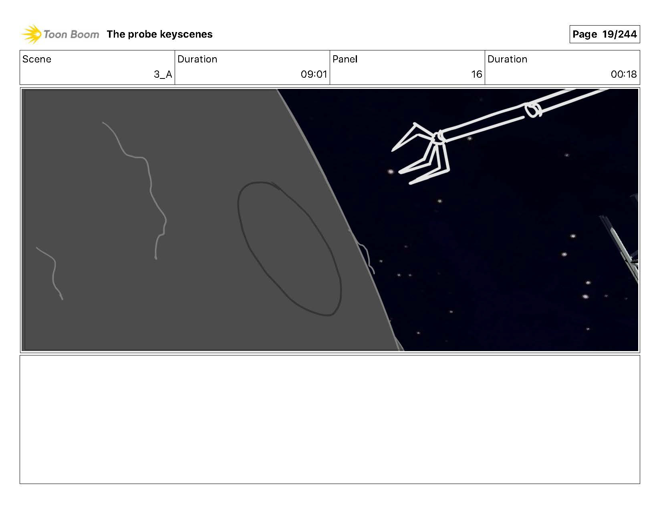Click the 'Panel' header label

pyautogui.click(x=345, y=59)
